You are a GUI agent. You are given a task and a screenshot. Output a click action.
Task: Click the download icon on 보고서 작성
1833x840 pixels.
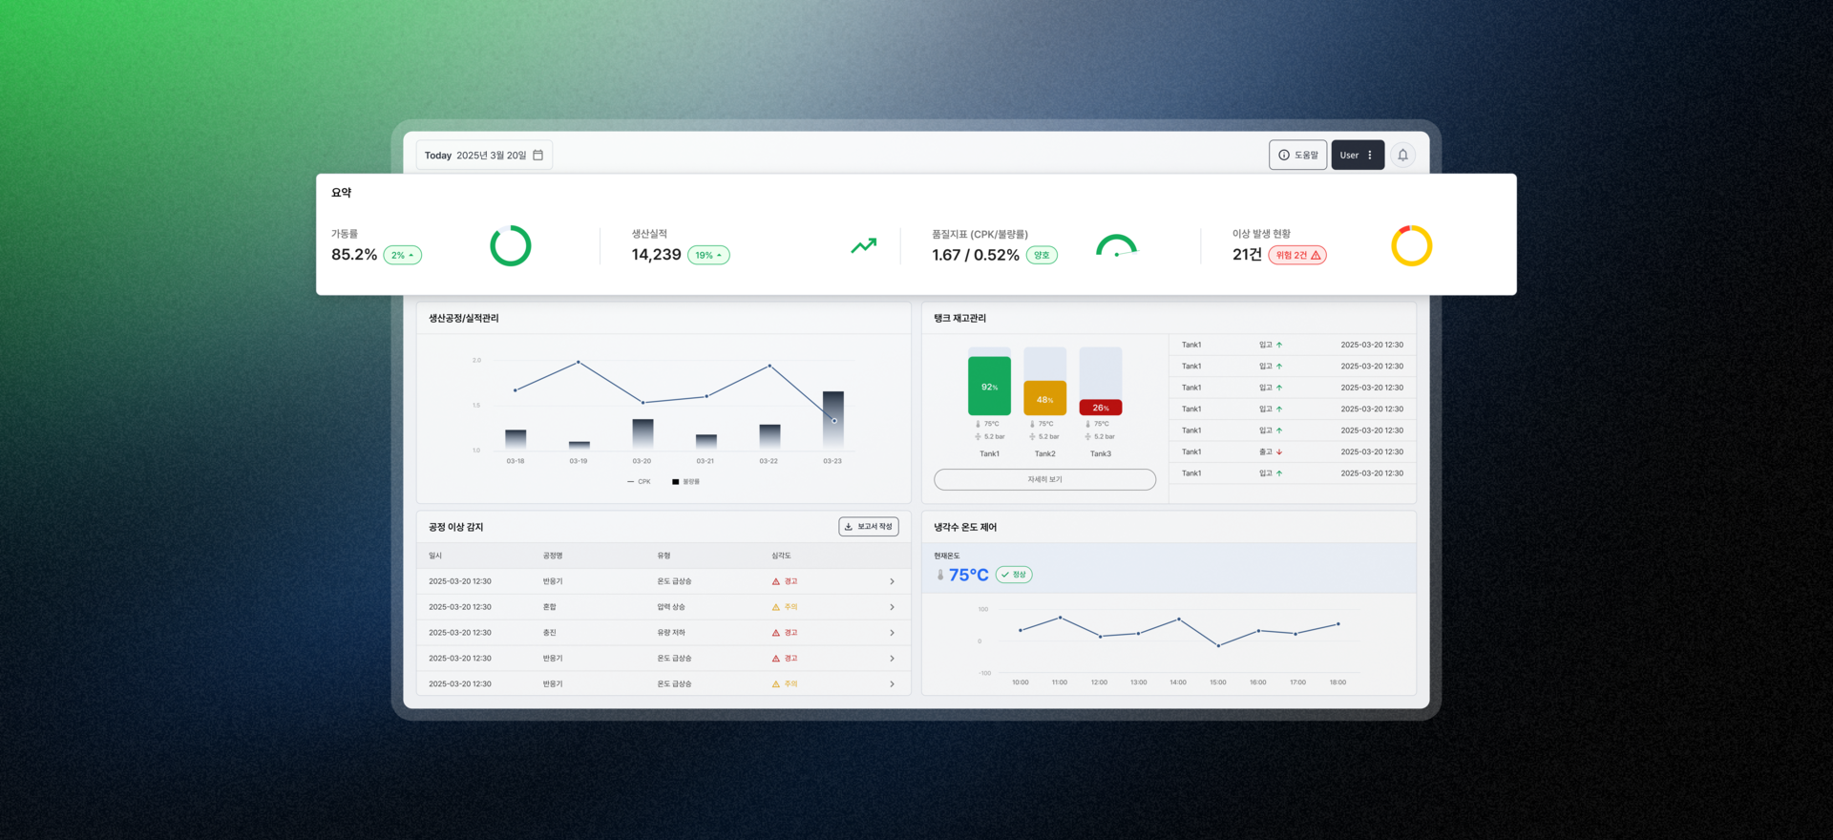[x=849, y=527]
